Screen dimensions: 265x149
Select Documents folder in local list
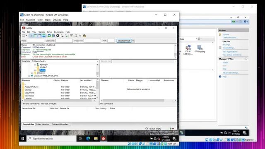(29, 93)
